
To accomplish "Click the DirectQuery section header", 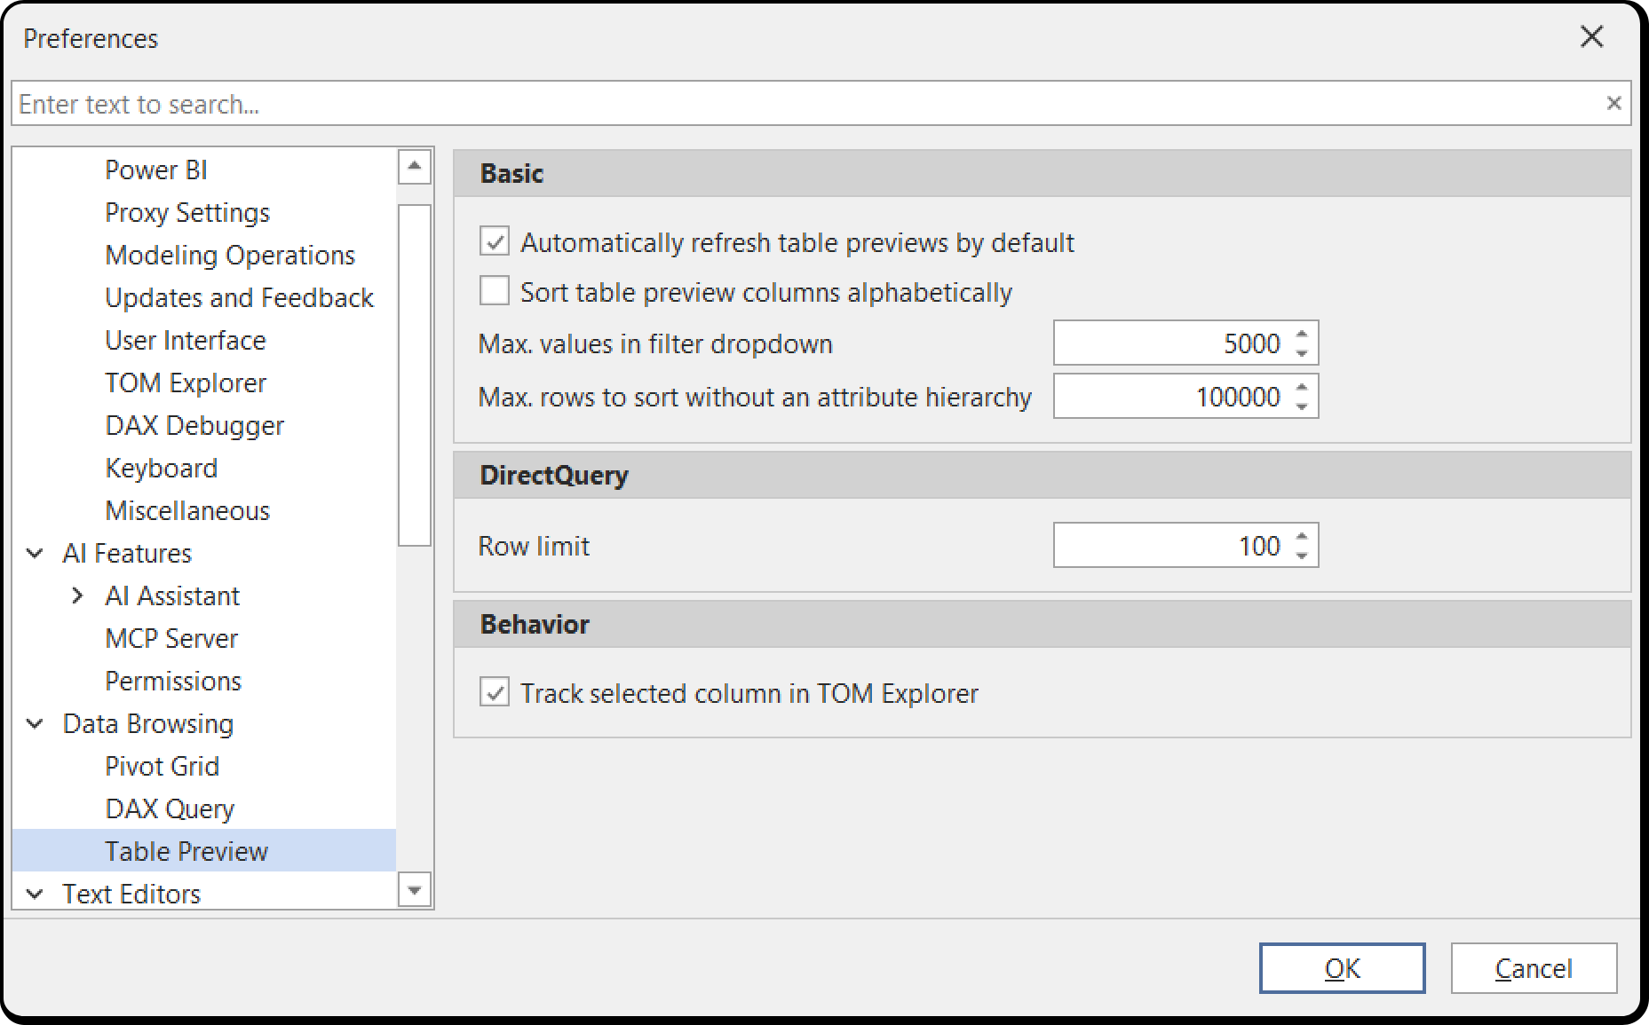I will 1043,475.
